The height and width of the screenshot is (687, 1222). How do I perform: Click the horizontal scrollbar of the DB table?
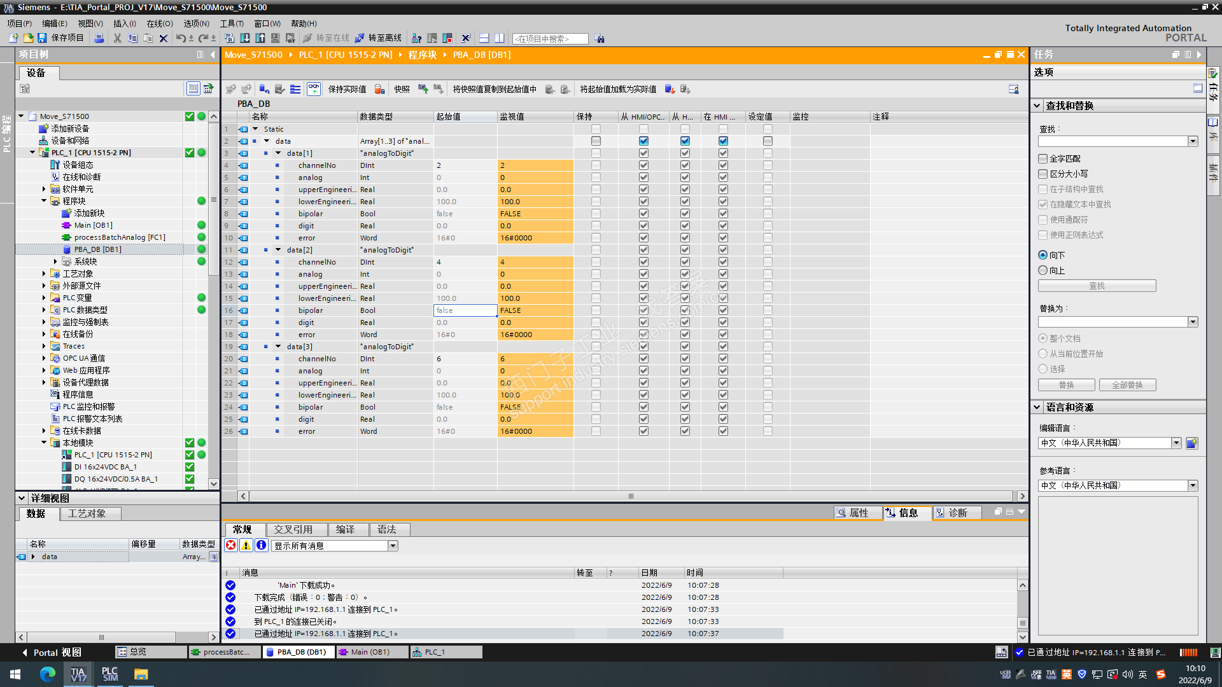click(x=630, y=496)
